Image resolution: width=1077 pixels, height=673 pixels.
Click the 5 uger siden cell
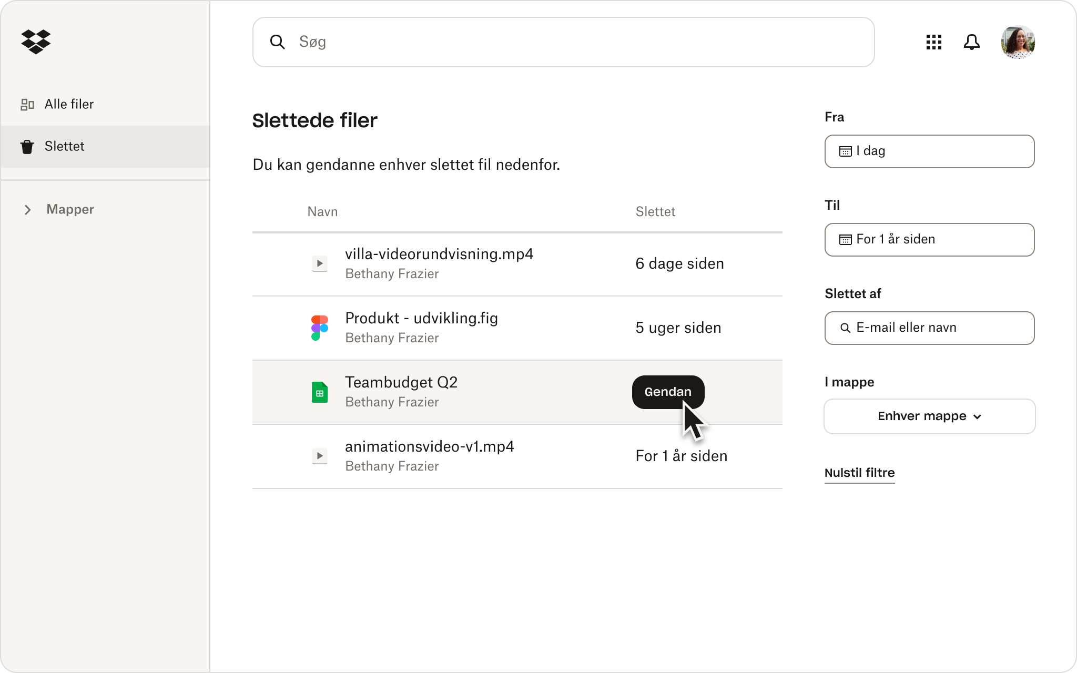(678, 328)
